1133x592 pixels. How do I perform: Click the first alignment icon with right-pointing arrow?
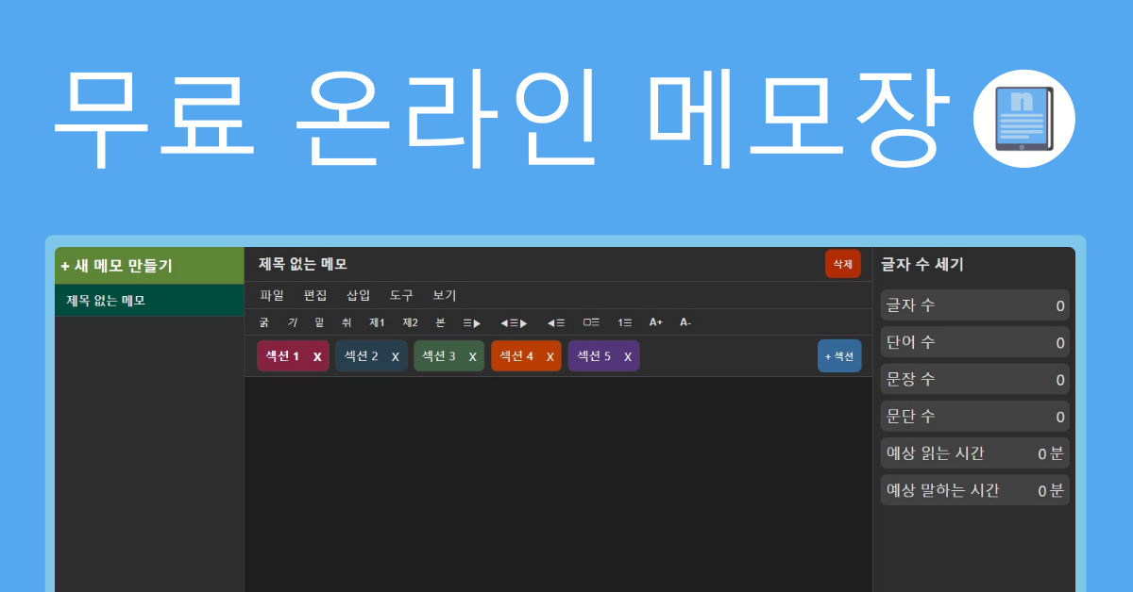tap(472, 322)
